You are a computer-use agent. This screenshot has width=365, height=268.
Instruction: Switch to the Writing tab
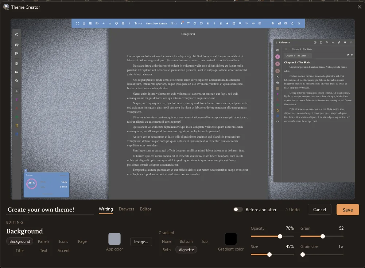(106, 209)
